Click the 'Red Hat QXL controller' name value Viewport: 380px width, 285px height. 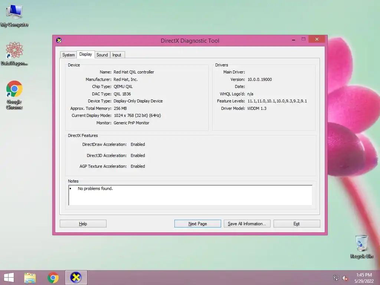134,72
